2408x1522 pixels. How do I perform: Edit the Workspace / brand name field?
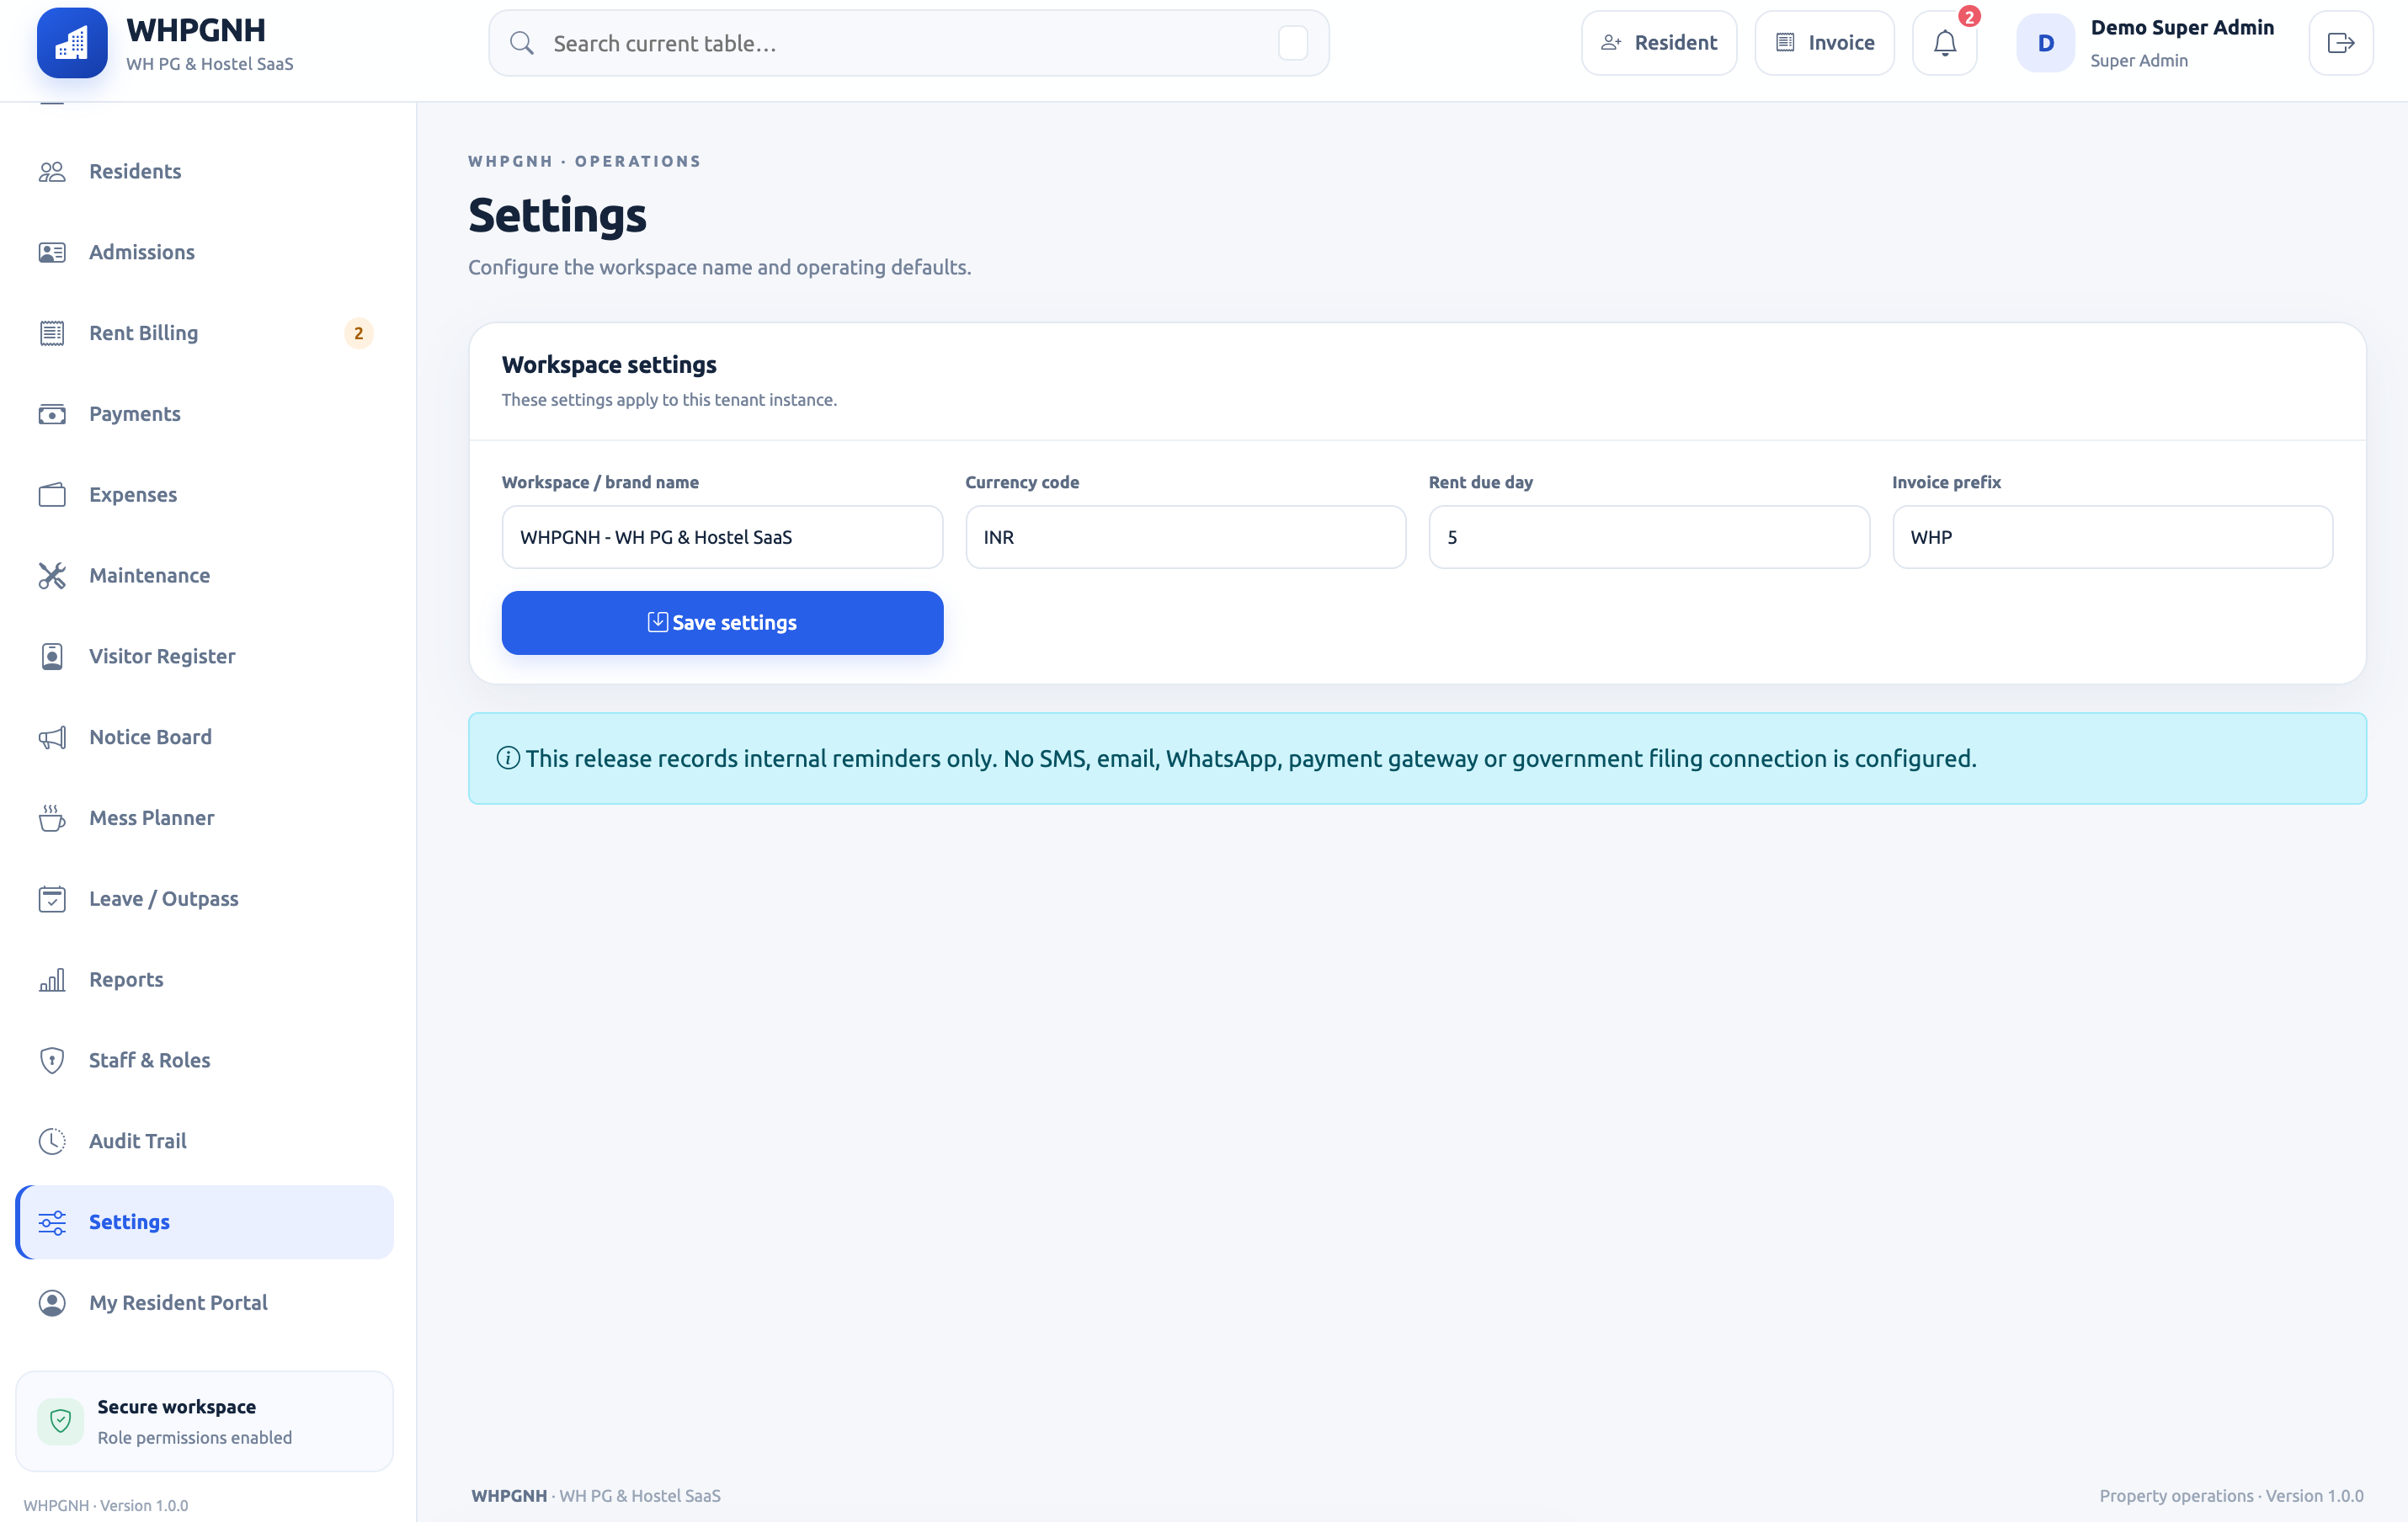click(x=722, y=537)
